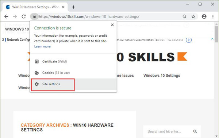Click the search magnifier in sidebar search

coord(195,131)
